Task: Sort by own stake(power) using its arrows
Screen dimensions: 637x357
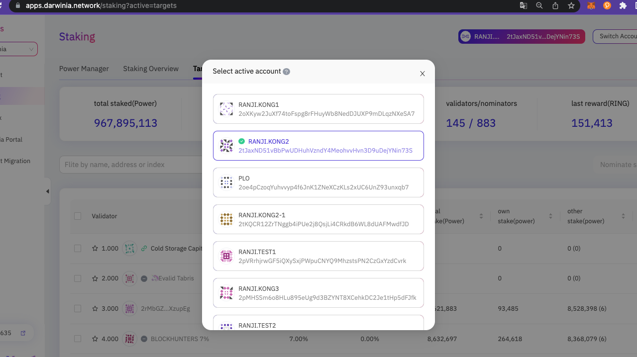Action: click(x=550, y=216)
